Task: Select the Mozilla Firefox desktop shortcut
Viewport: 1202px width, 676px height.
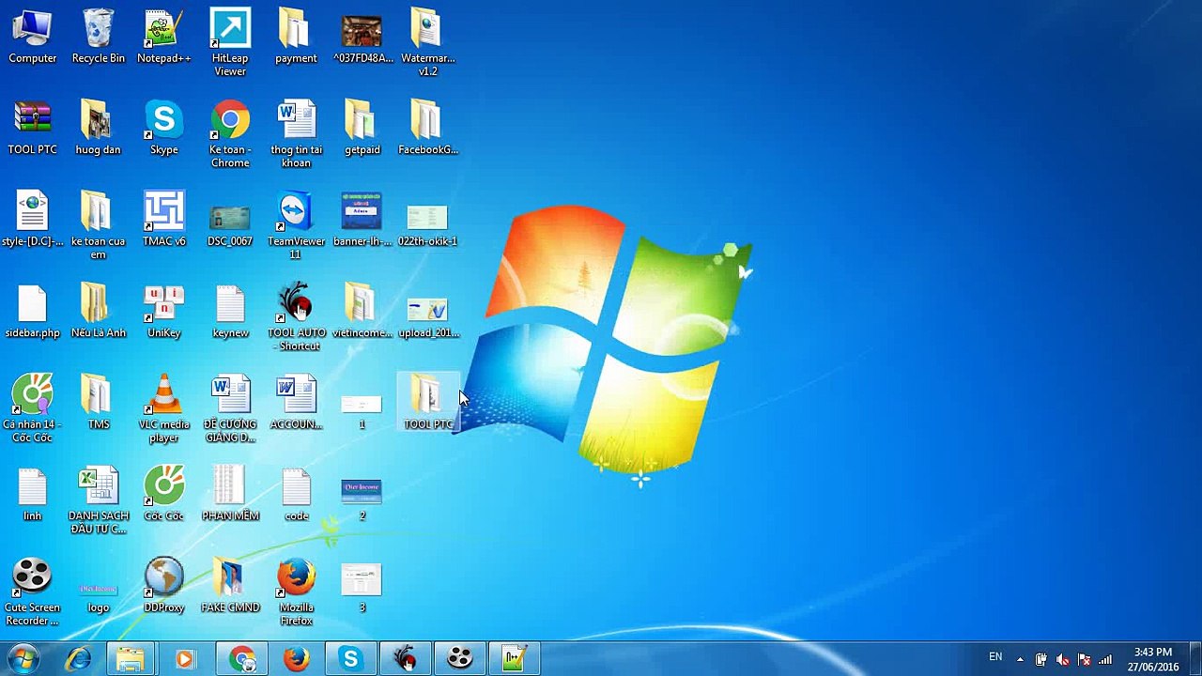Action: [x=296, y=591]
